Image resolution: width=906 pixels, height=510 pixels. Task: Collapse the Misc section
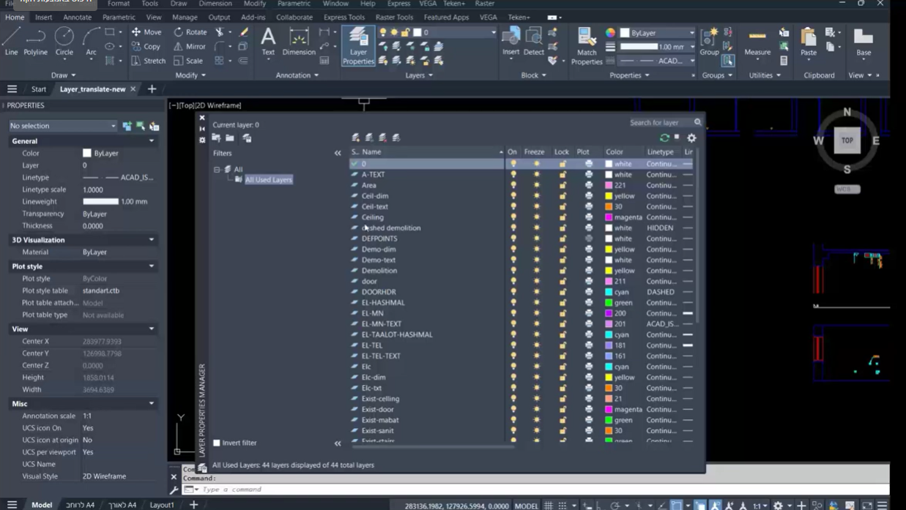point(152,403)
